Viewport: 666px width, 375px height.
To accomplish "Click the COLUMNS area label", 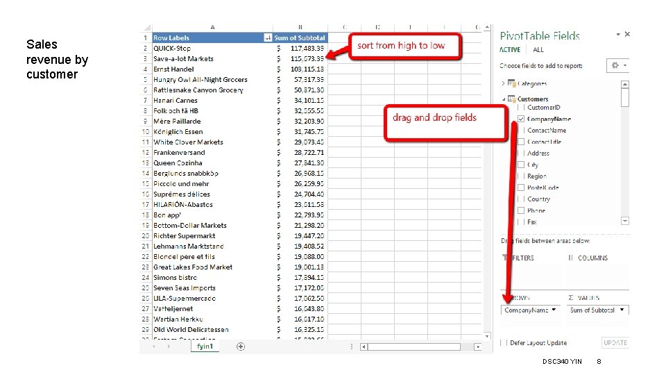I will 592,258.
